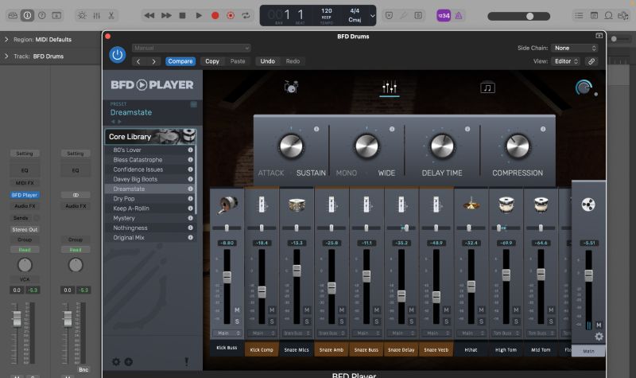
Task: Select the Bless Catastrophe preset
Action: [x=138, y=160]
